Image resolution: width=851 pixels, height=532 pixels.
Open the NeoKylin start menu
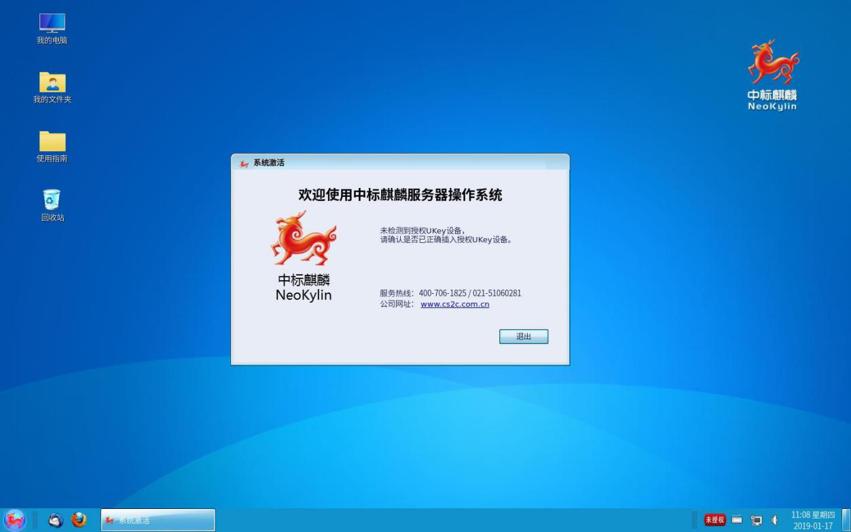pyautogui.click(x=14, y=520)
